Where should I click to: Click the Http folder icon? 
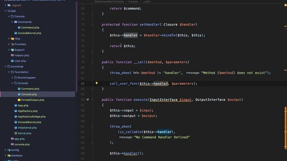pyautogui.click(x=12, y=39)
